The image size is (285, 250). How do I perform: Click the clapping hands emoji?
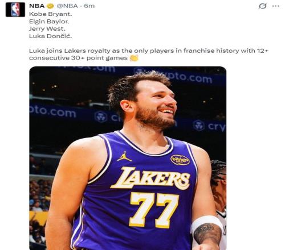click(134, 58)
